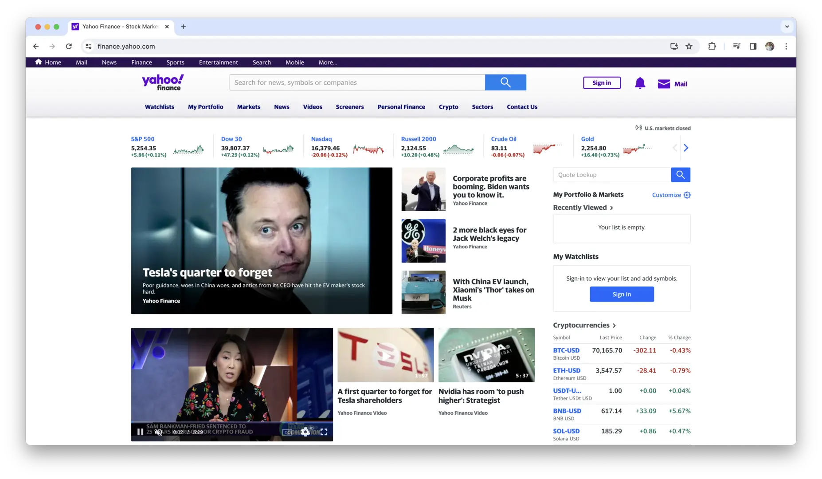Reload the page

click(69, 46)
